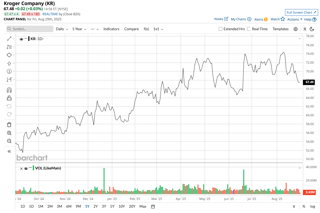Open the Templates menu
This screenshot has width=320, height=213.
[280, 29]
